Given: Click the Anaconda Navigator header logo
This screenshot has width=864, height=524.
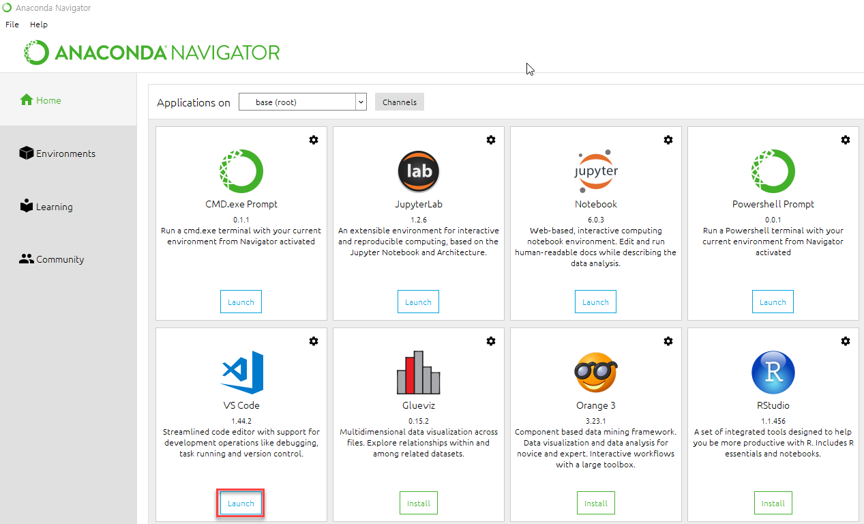Looking at the screenshot, I should pyautogui.click(x=151, y=53).
